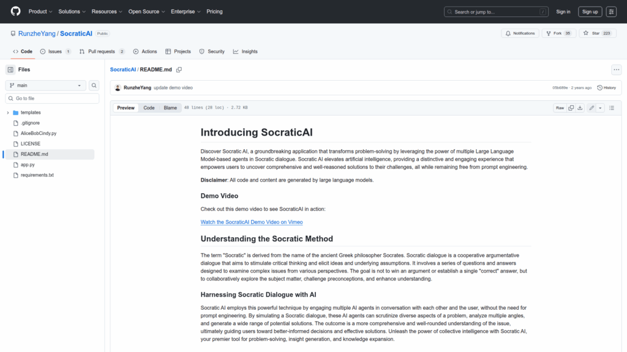Click the Notifications button
This screenshot has height=352, width=627.
520,34
